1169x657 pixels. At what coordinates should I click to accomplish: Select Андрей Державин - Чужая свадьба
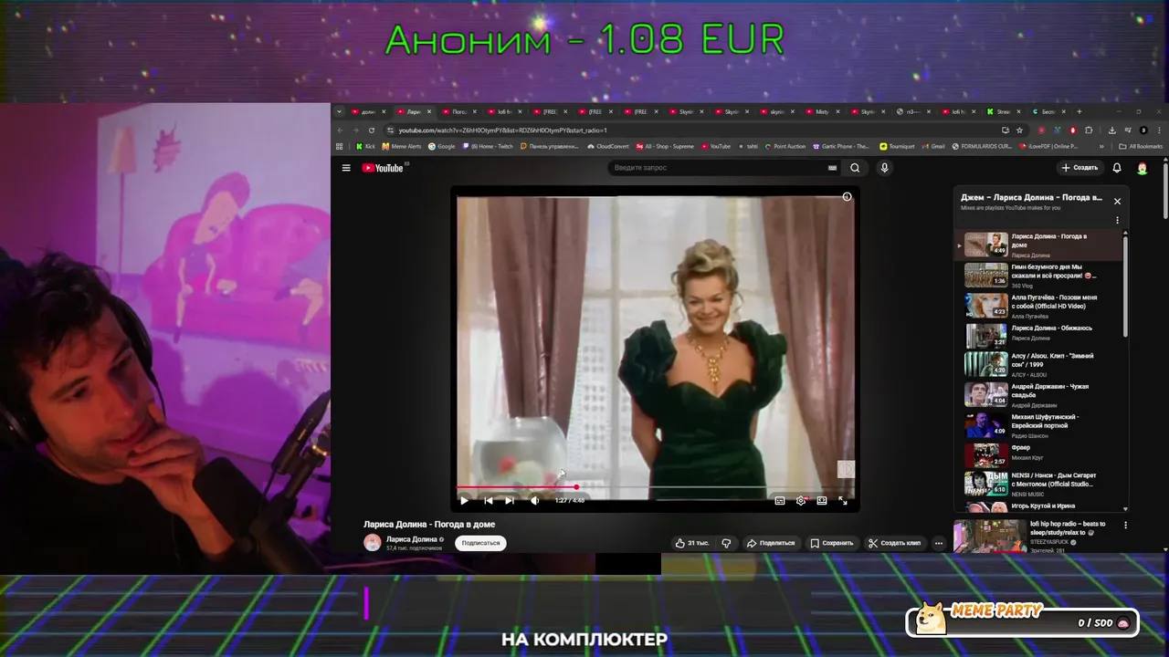click(x=1039, y=395)
